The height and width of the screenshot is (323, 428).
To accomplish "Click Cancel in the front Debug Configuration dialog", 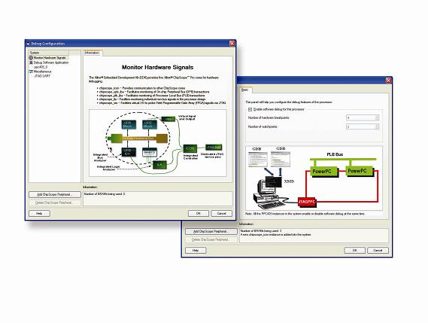I will tap(221, 213).
